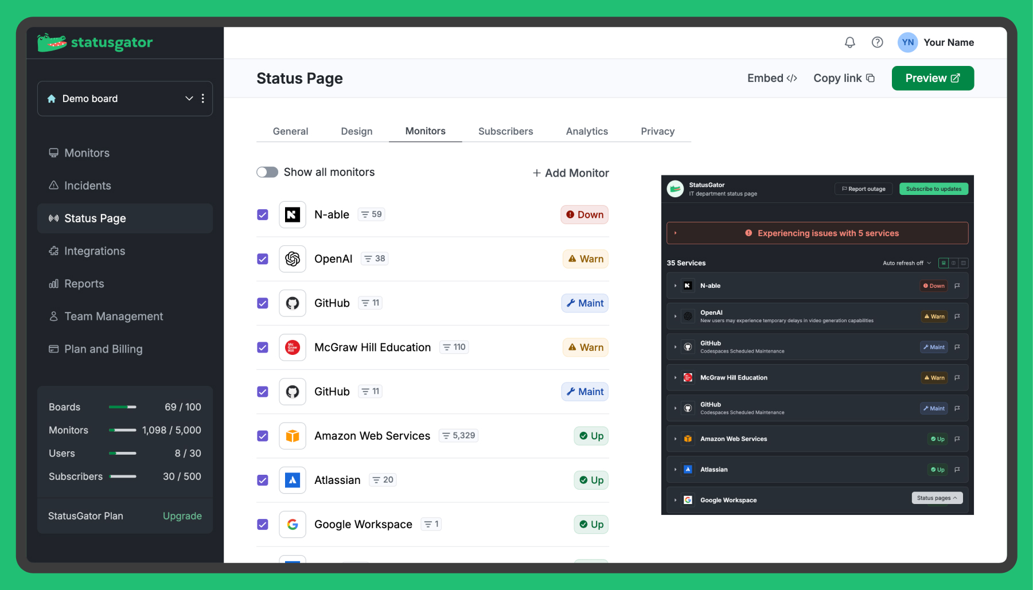Click the flag icon on preview OpenAI row
1033x590 pixels.
click(x=957, y=317)
